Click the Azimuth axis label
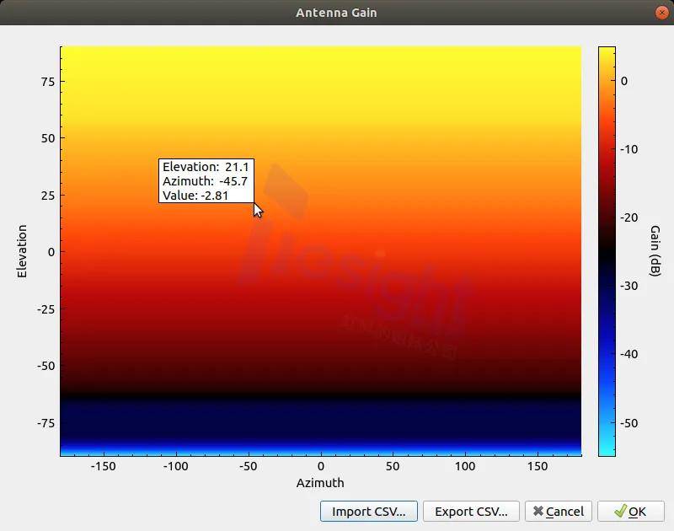The height and width of the screenshot is (531, 674). pos(320,483)
